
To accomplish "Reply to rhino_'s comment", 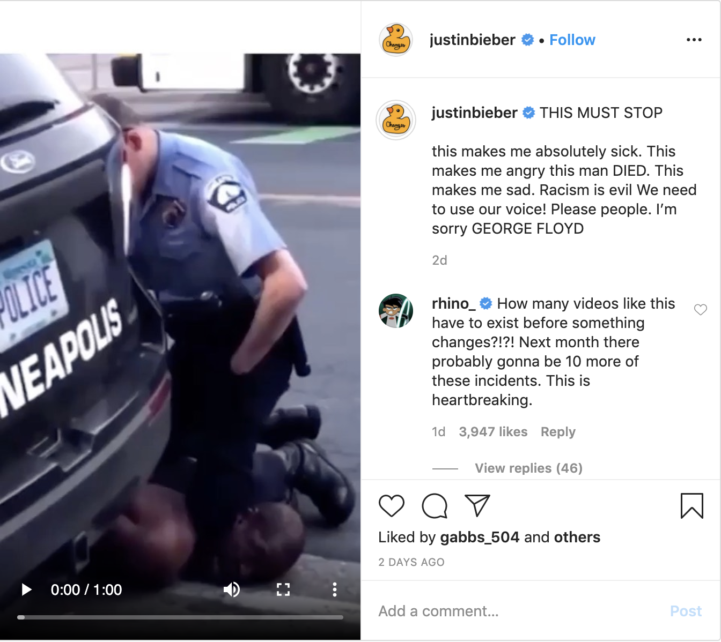I will click(558, 432).
